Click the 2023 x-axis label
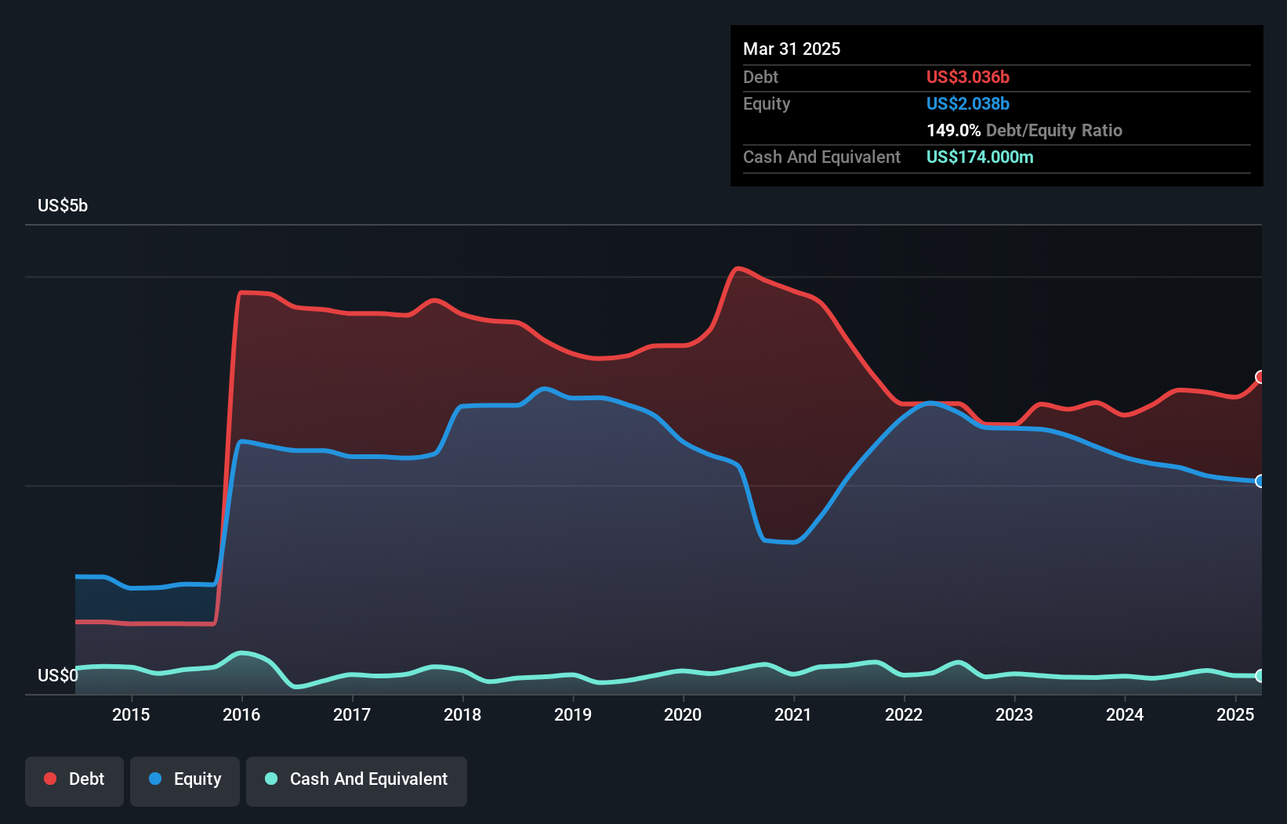Image resolution: width=1287 pixels, height=824 pixels. 1014,714
